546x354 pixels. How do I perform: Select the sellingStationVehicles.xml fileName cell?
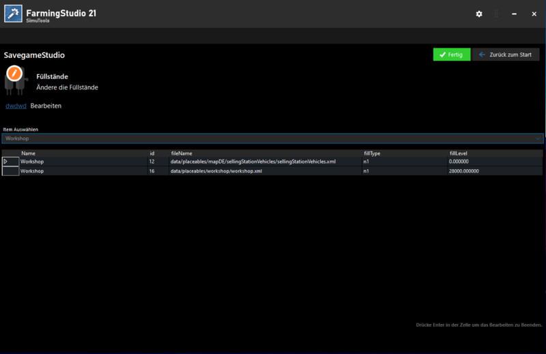(x=265, y=162)
